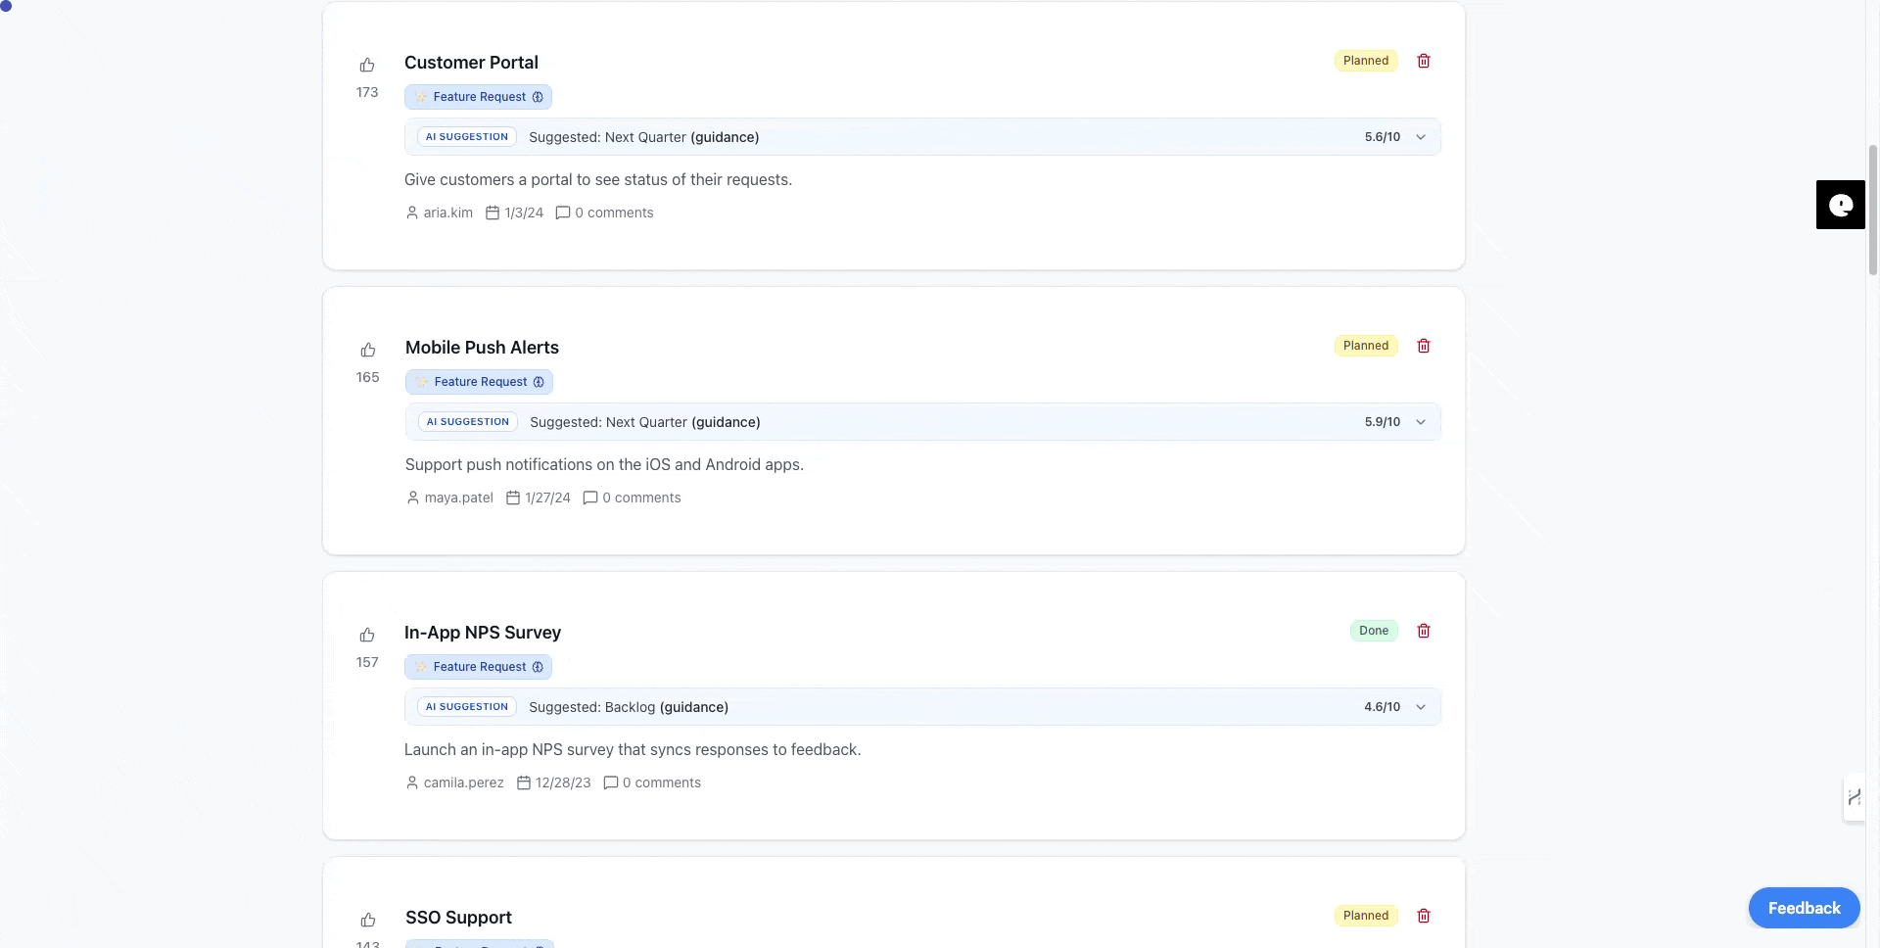The height and width of the screenshot is (948, 1880).
Task: Open the black chat widget icon
Action: click(x=1840, y=205)
